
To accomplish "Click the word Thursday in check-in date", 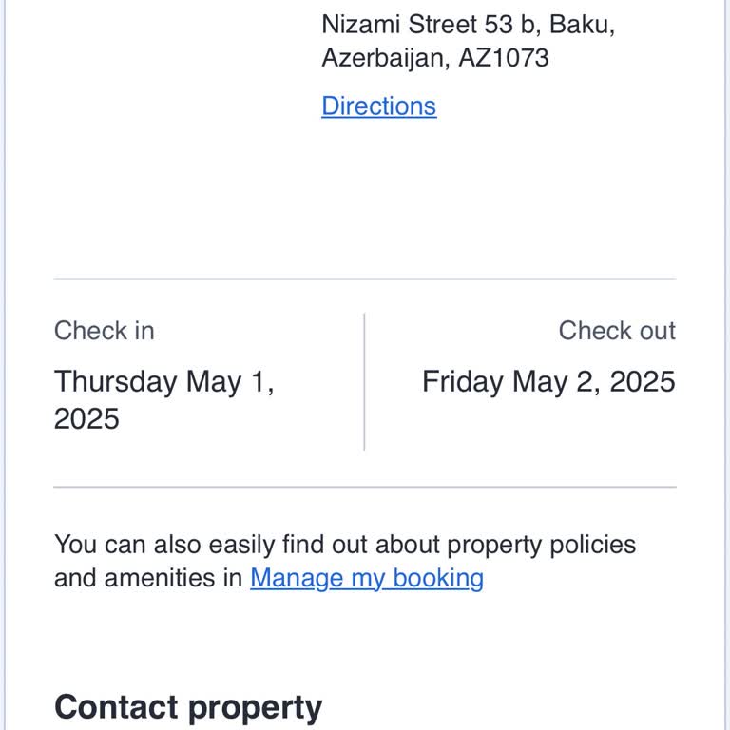I will 115,382.
